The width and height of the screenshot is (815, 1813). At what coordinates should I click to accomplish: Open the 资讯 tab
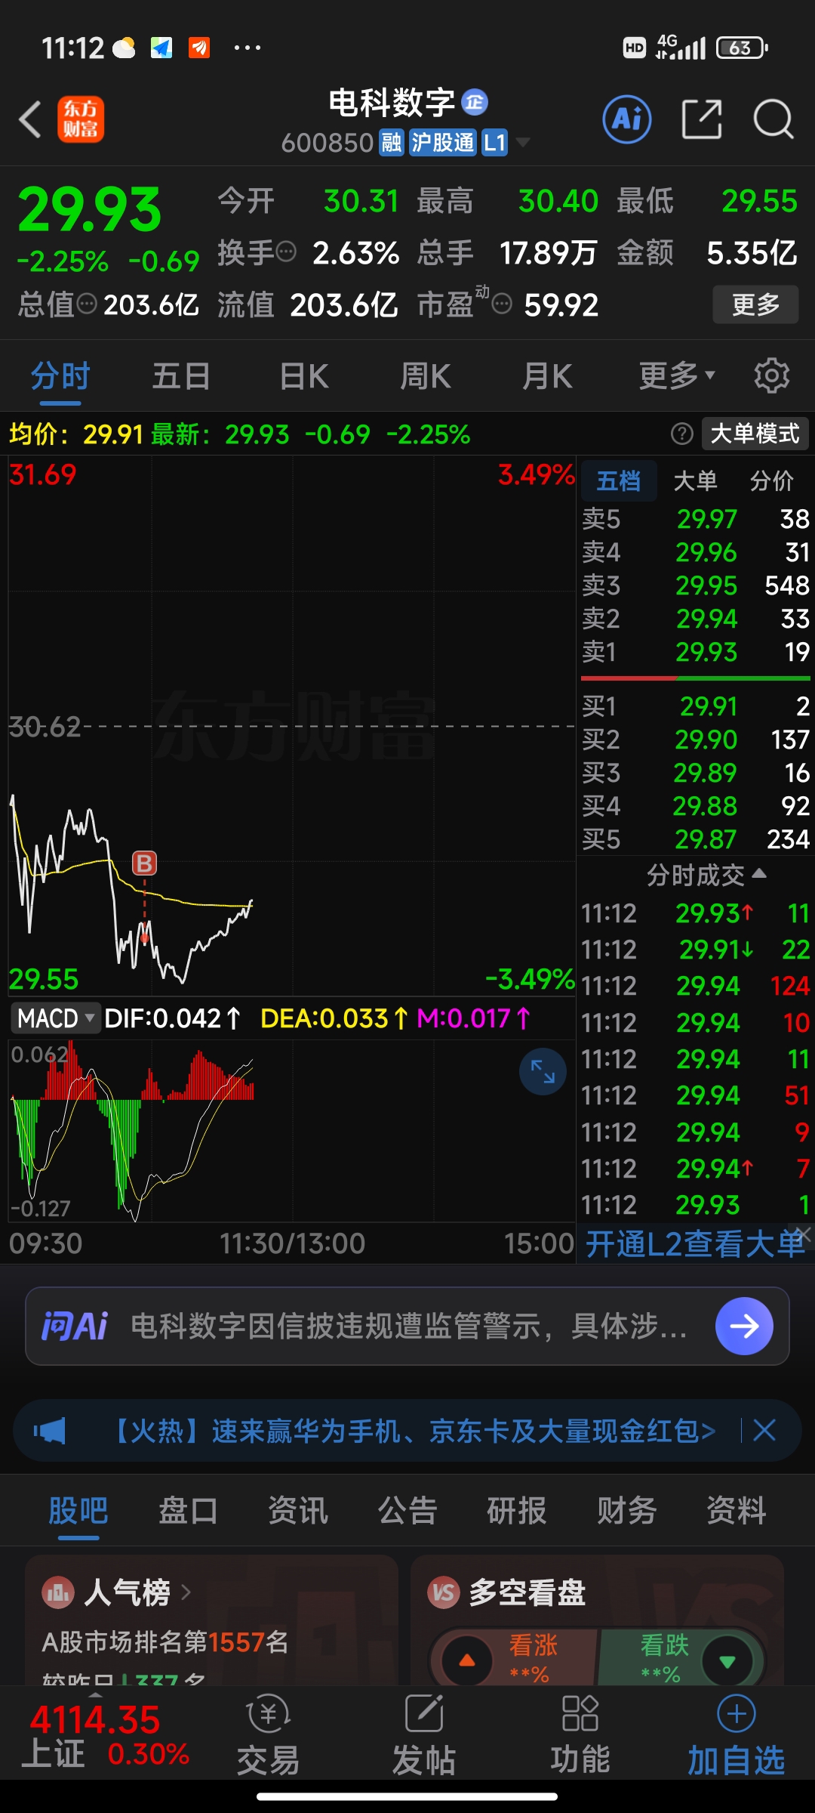click(298, 1510)
